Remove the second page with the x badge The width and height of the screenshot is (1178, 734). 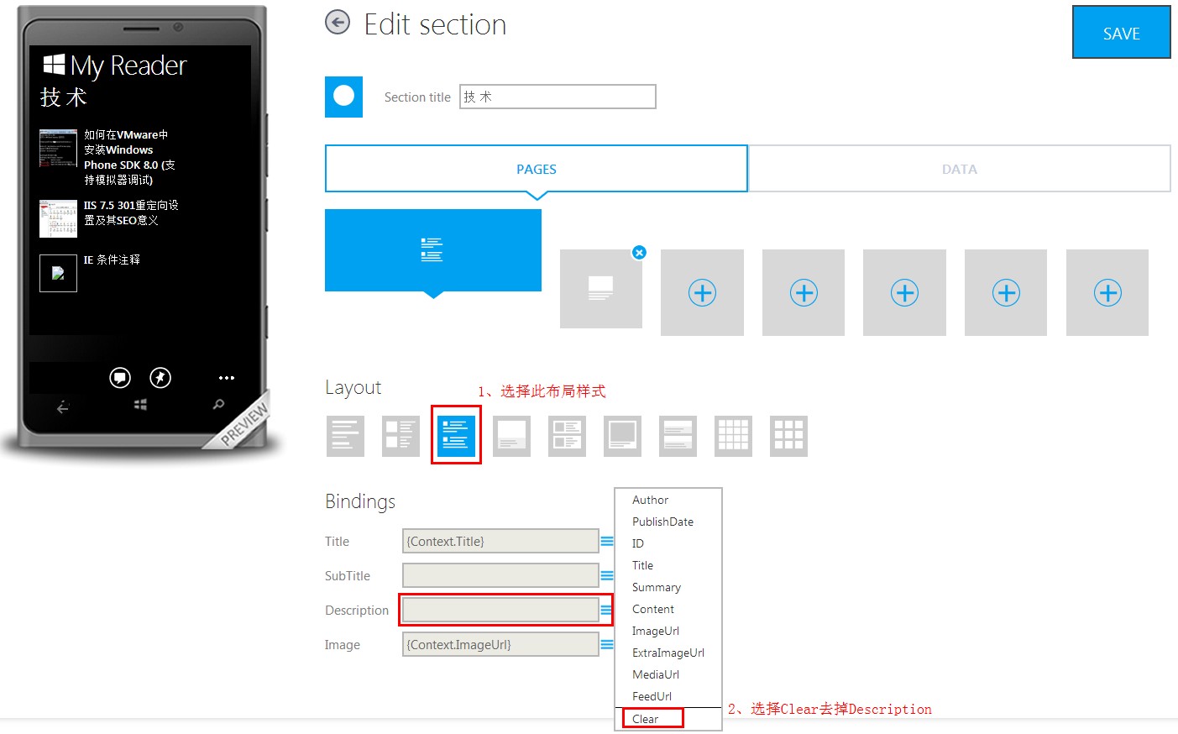pyautogui.click(x=639, y=252)
